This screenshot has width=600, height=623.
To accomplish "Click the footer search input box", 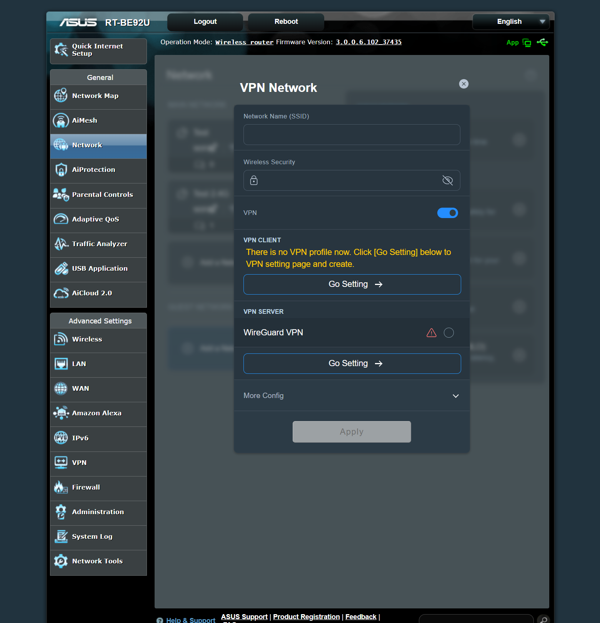I will click(476, 619).
